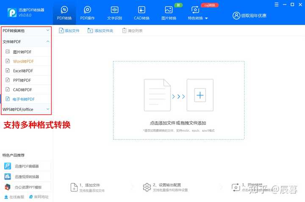Select CAD转PDF in the sidebar
The height and width of the screenshot is (202, 305).
26,90
